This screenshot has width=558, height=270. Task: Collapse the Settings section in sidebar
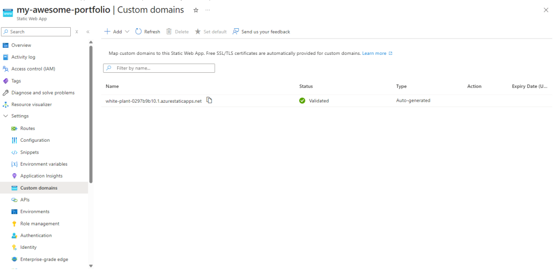[6, 116]
